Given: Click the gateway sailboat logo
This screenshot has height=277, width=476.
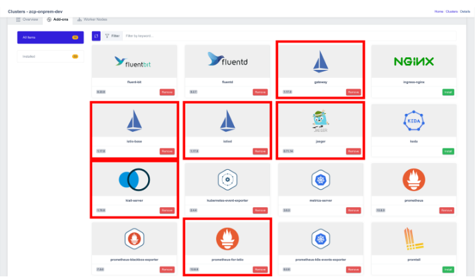Looking at the screenshot, I should tap(321, 61).
